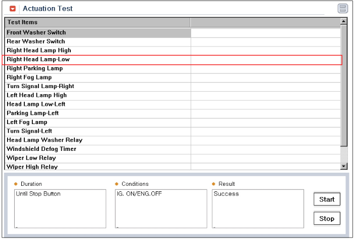Choose Right Fog Lamp test

[x=173, y=77]
